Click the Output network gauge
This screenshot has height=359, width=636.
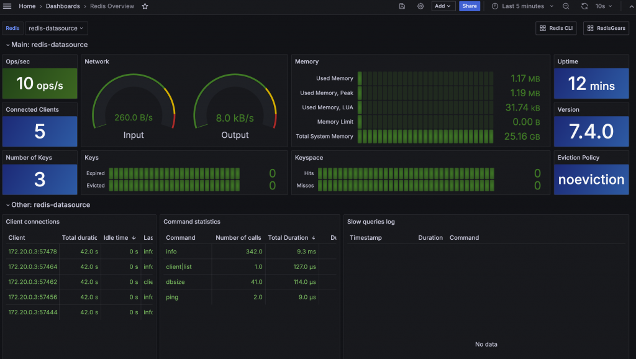(235, 106)
